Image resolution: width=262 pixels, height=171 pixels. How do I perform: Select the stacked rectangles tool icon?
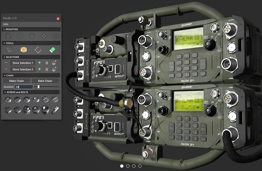pyautogui.click(x=9, y=50)
